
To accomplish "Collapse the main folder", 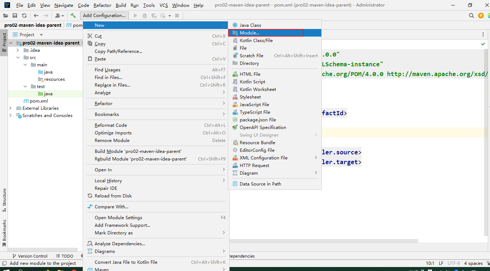I will pyautogui.click(x=25, y=64).
